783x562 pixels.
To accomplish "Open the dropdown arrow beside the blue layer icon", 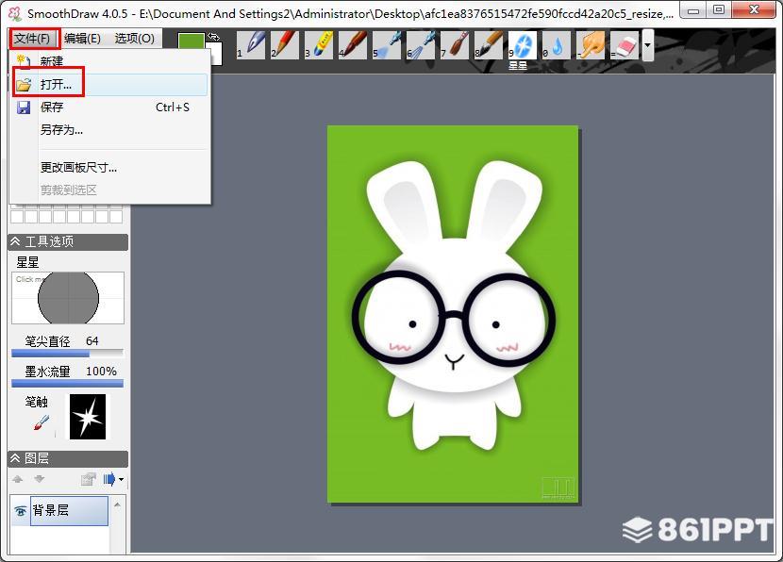I will click(121, 480).
